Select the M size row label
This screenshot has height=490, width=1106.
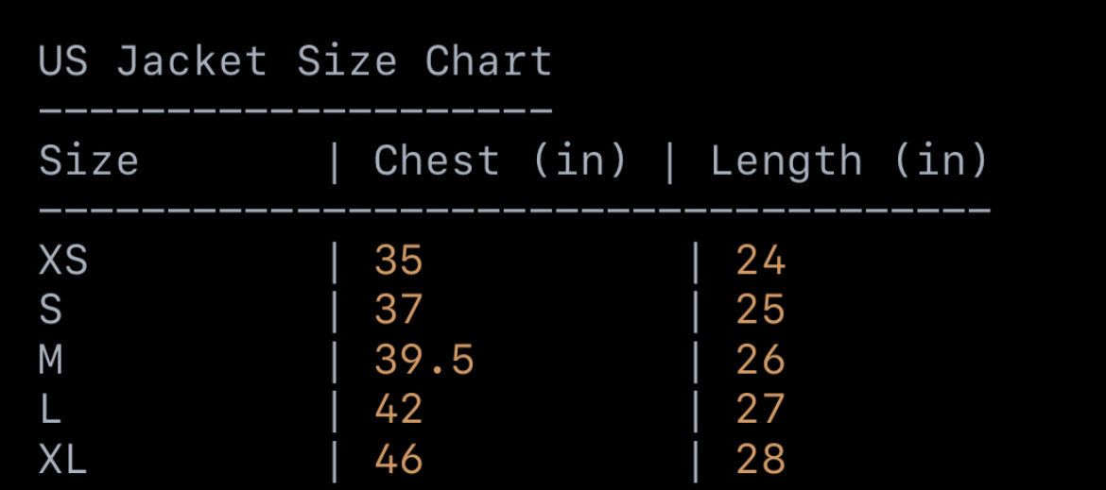coord(51,360)
